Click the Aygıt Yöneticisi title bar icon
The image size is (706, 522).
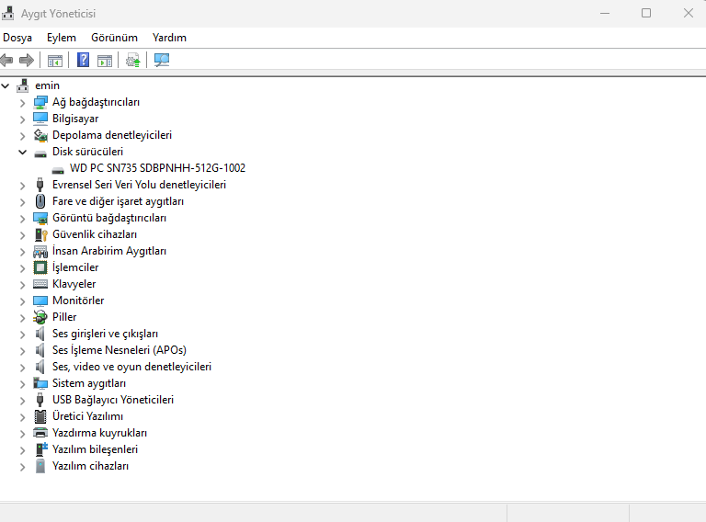(7, 14)
